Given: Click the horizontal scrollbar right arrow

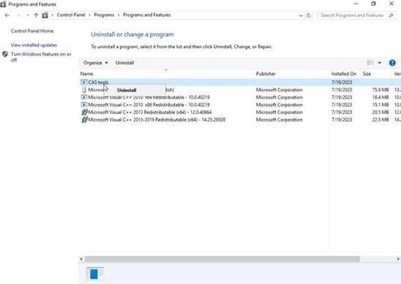Looking at the screenshot, I should 398,259.
